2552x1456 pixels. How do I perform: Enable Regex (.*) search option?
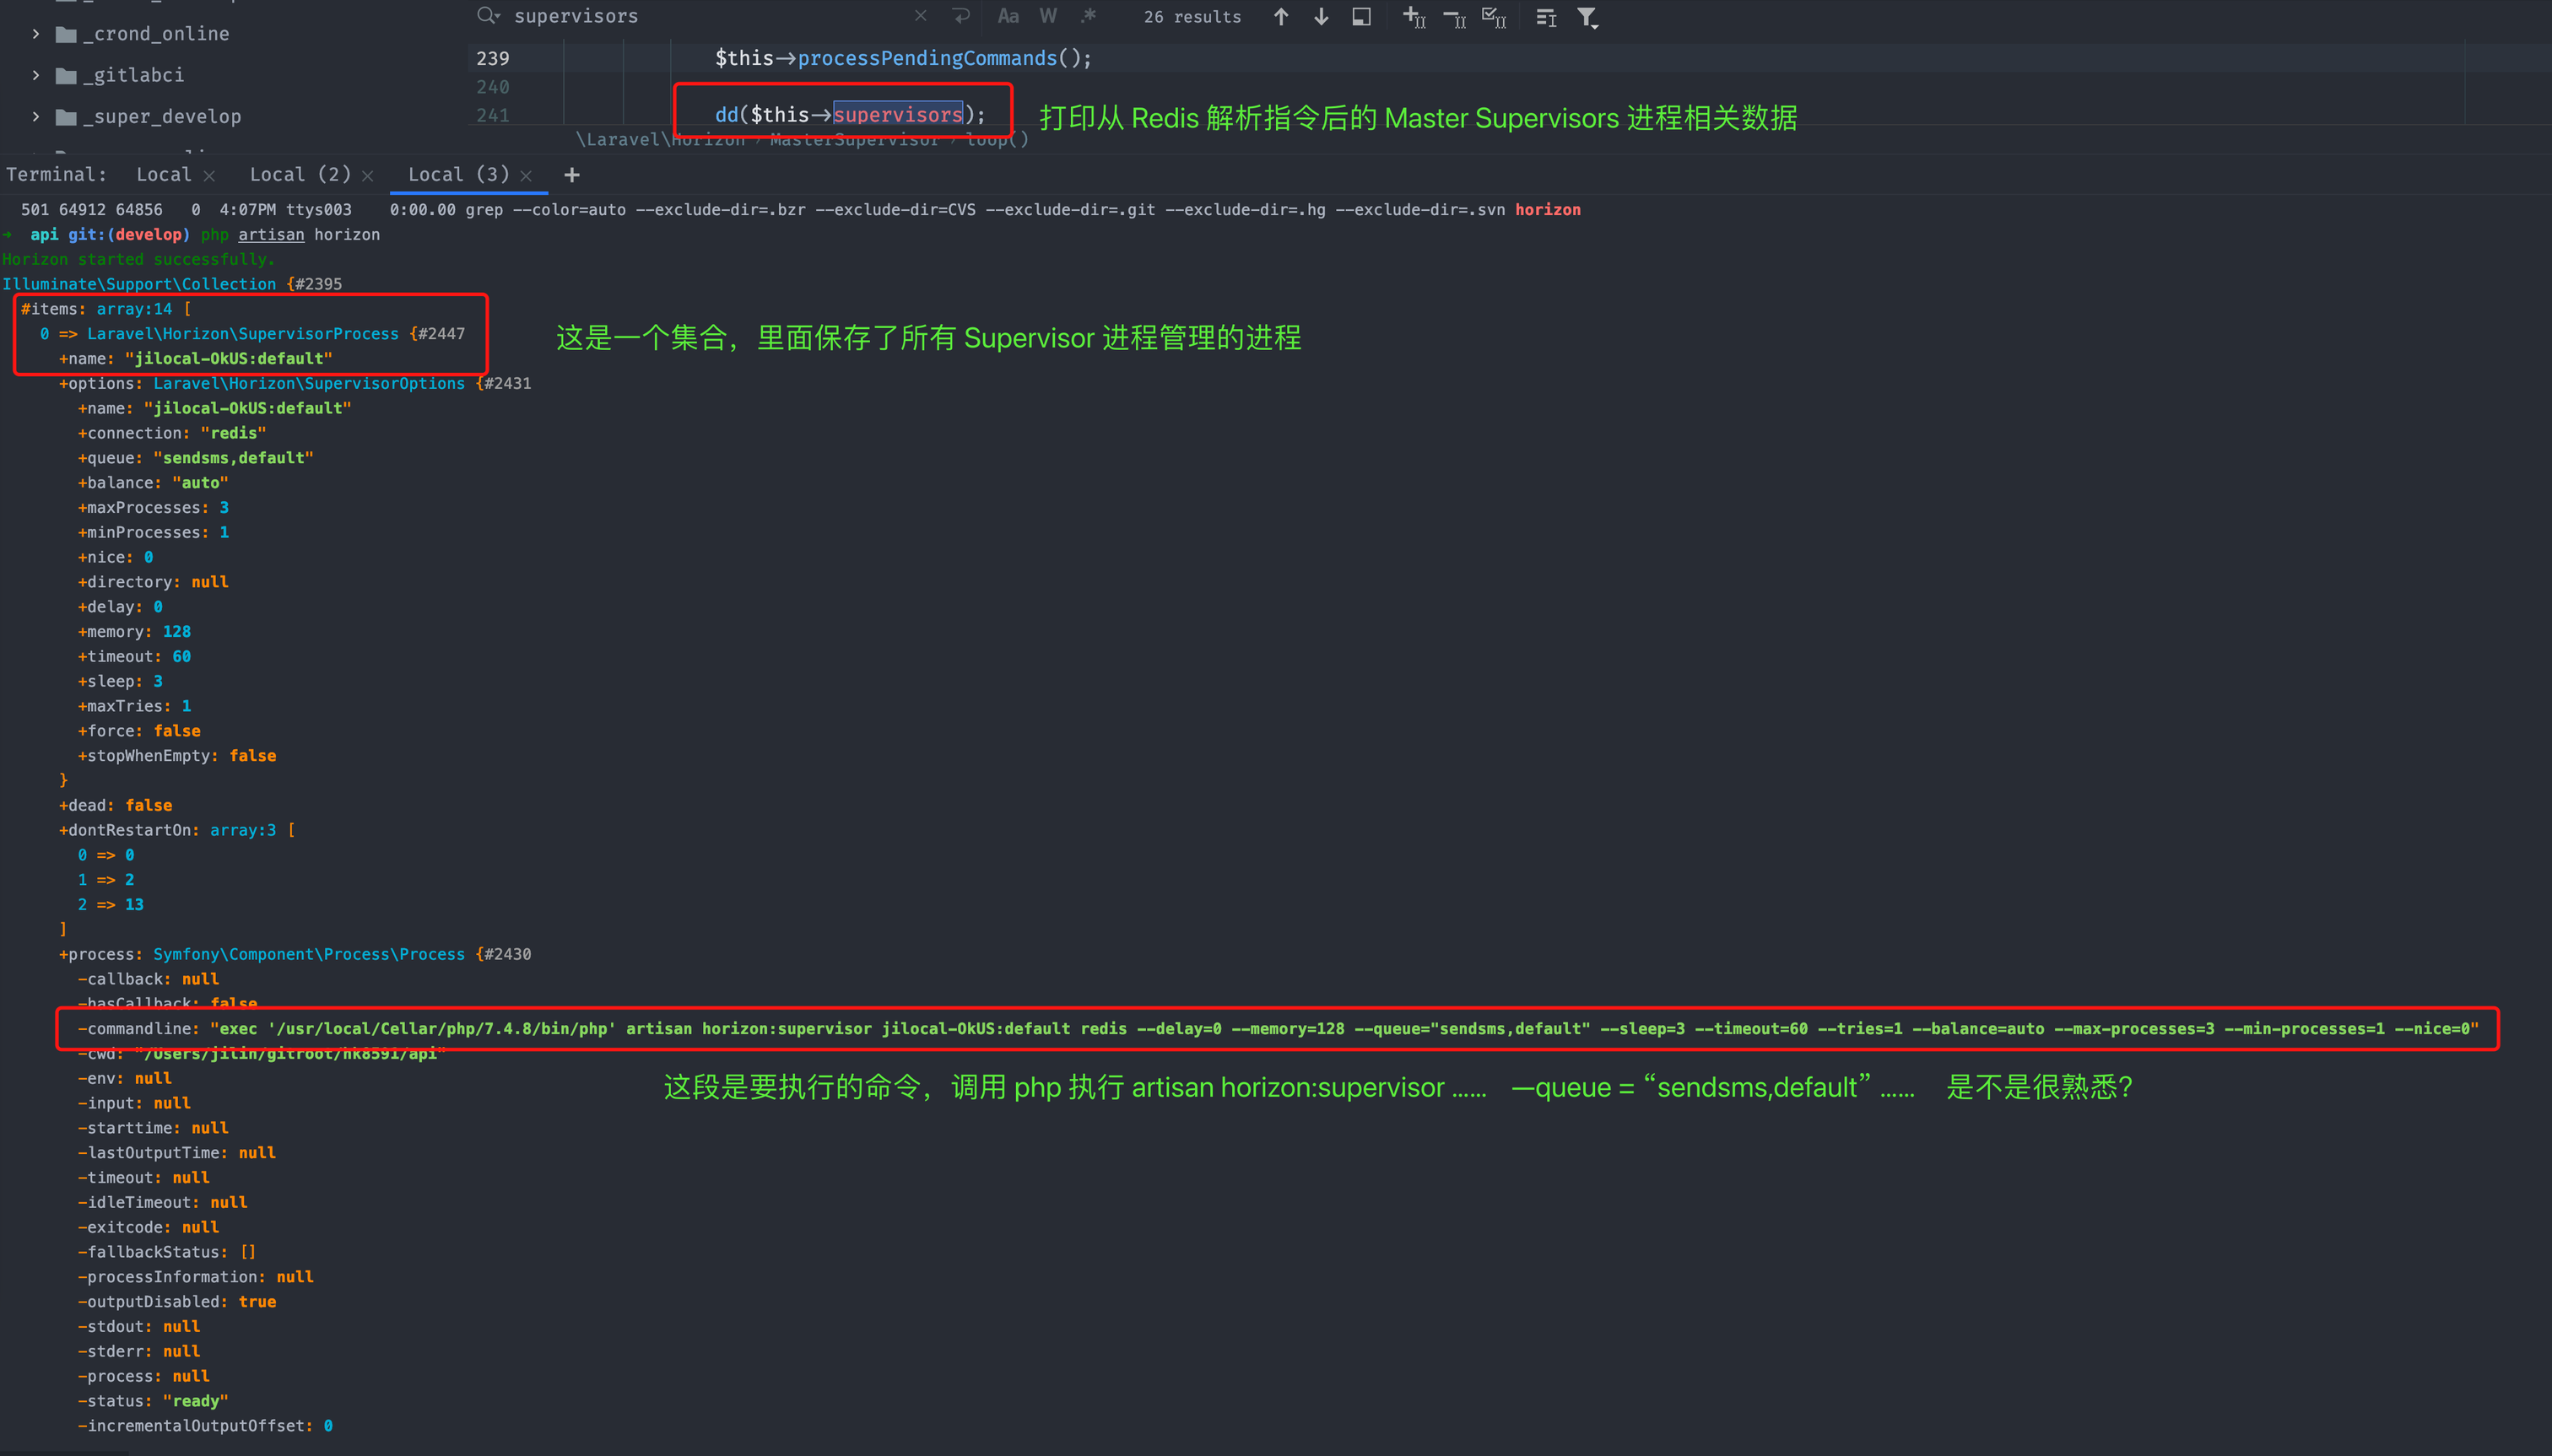[1088, 16]
